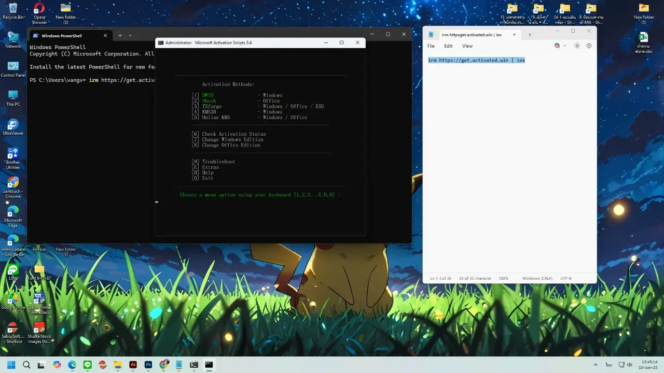Click the highlighted irm command text in Notepad
Image resolution: width=664 pixels, height=373 pixels.
click(477, 60)
